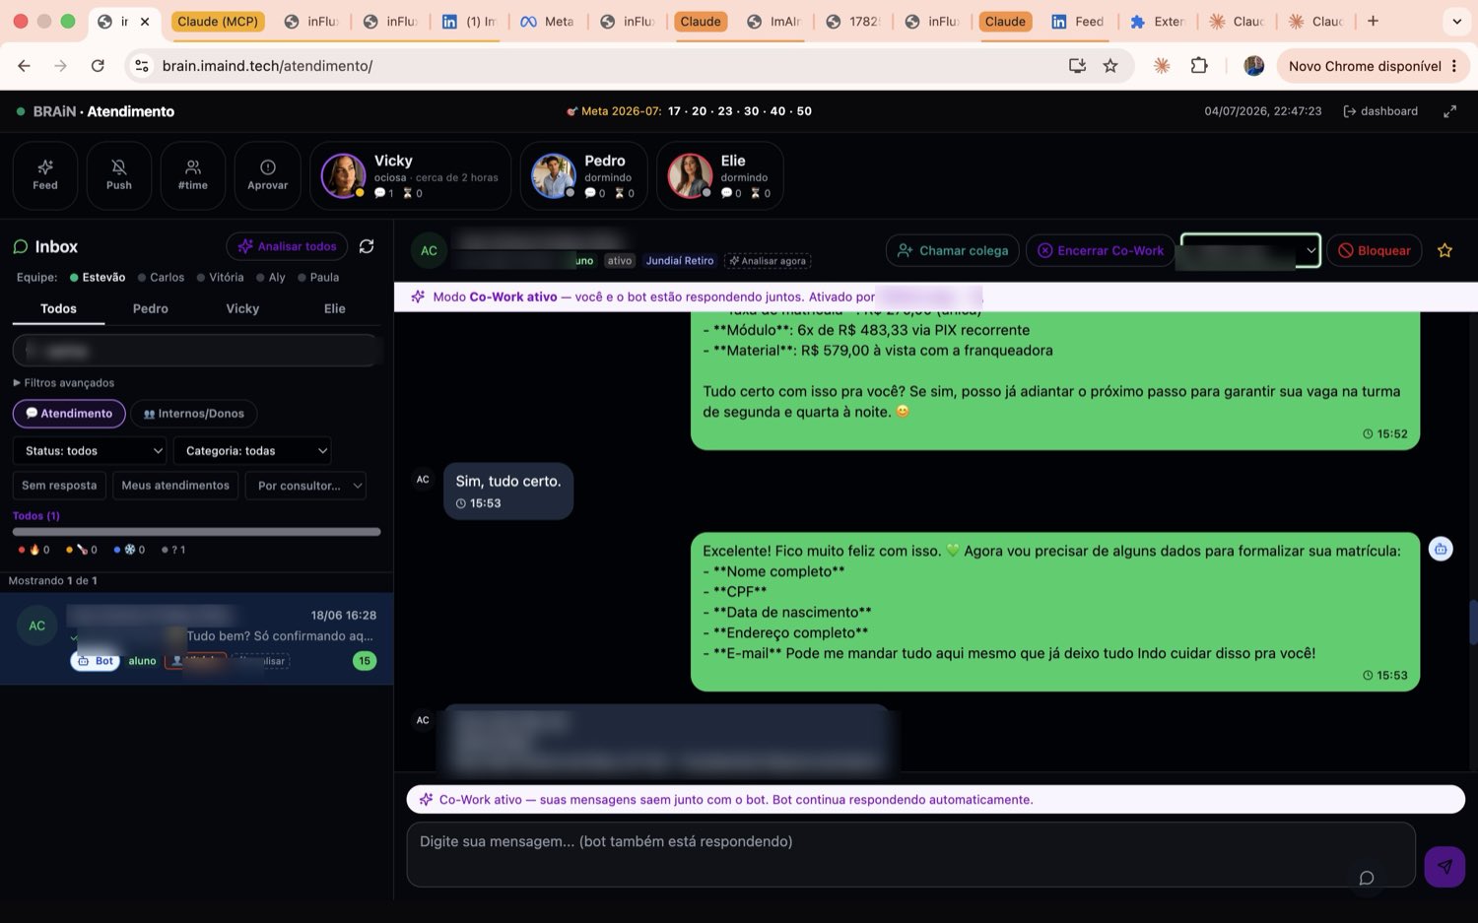Favorite this conversation with the star
This screenshot has height=923, width=1478.
pos(1444,250)
